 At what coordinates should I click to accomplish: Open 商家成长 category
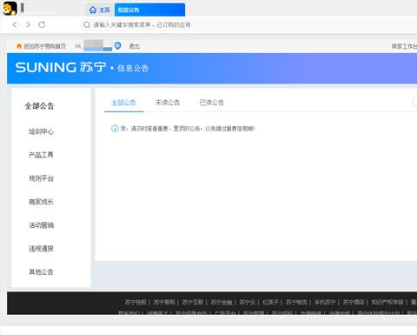point(41,202)
